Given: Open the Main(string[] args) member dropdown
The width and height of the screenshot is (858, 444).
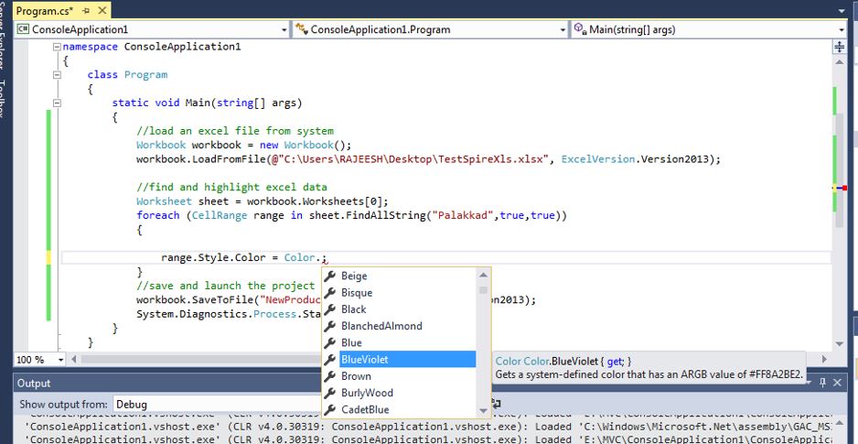Looking at the screenshot, I should pos(841,30).
